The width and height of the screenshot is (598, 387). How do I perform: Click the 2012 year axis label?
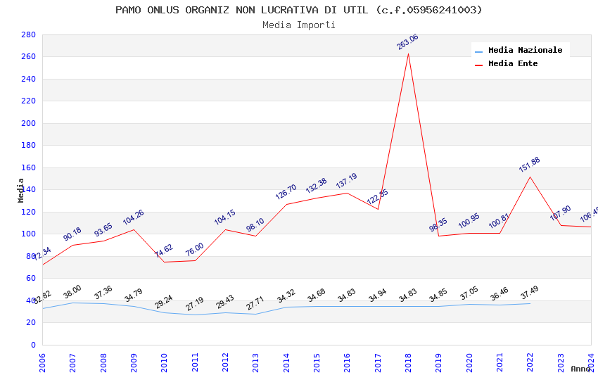[225, 362]
